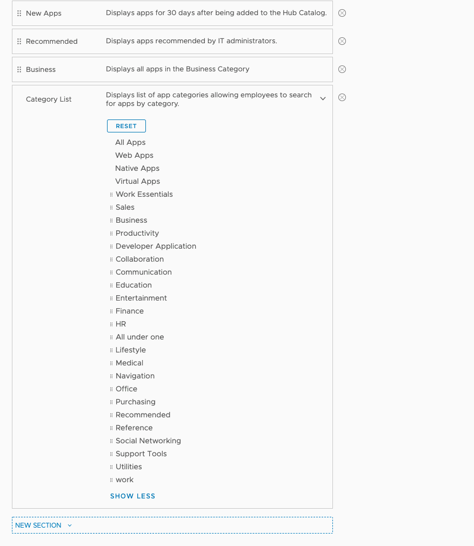Grab the drag handle beside Sales category
Image resolution: width=474 pixels, height=546 pixels.
(x=111, y=207)
